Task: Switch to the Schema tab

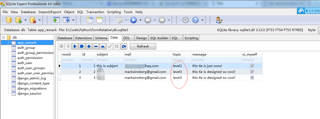Action: (101, 38)
